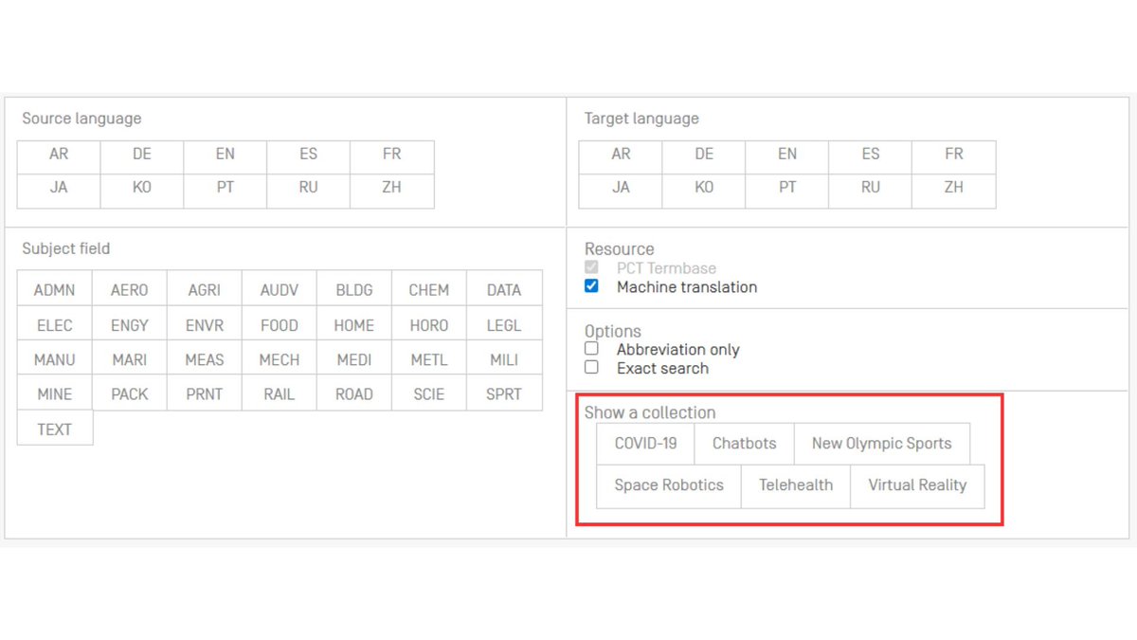1137x640 pixels.
Task: Pick the ADMN subject field
Action: tap(54, 289)
